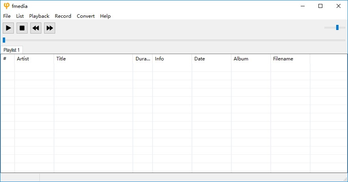The width and height of the screenshot is (348, 182).
Task: Maximize the fmedia window
Action: click(320, 6)
